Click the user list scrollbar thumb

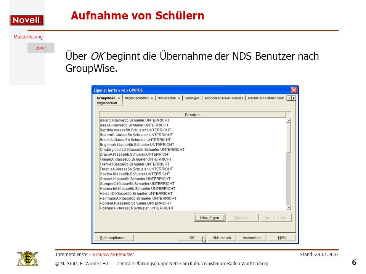click(x=289, y=138)
